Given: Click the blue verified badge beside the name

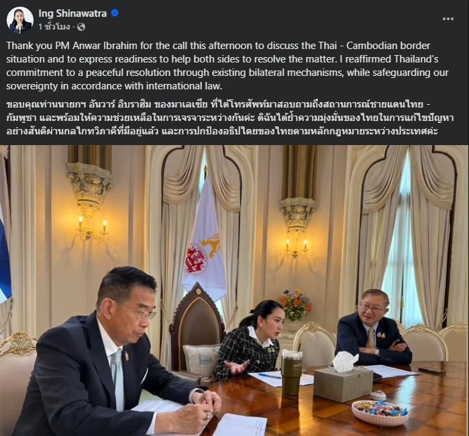Looking at the screenshot, I should click(x=115, y=13).
